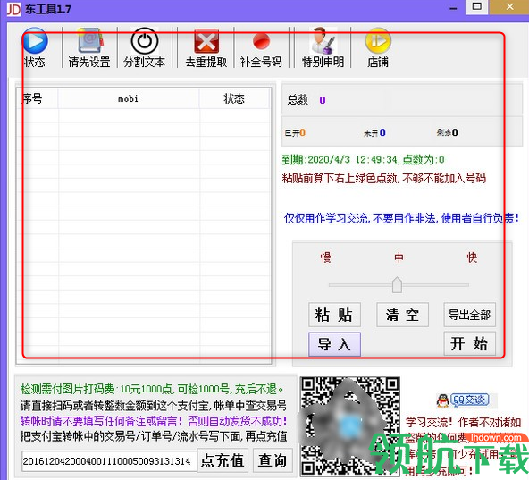Click the 慢 speed label
This screenshot has width=529, height=480.
(325, 257)
